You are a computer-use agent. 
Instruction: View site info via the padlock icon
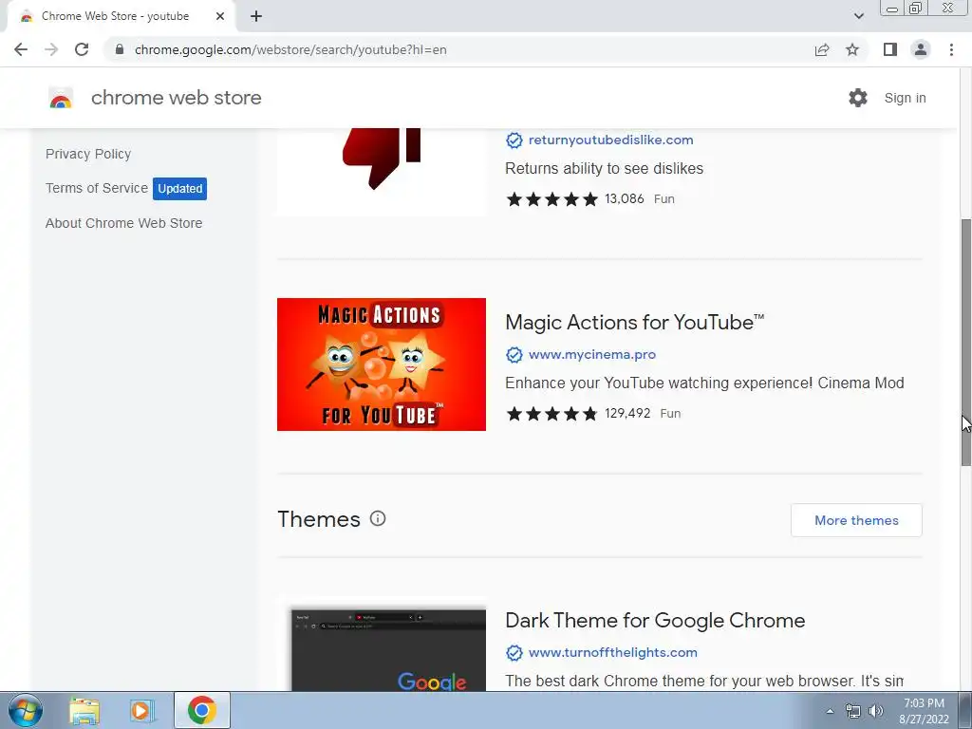click(120, 49)
